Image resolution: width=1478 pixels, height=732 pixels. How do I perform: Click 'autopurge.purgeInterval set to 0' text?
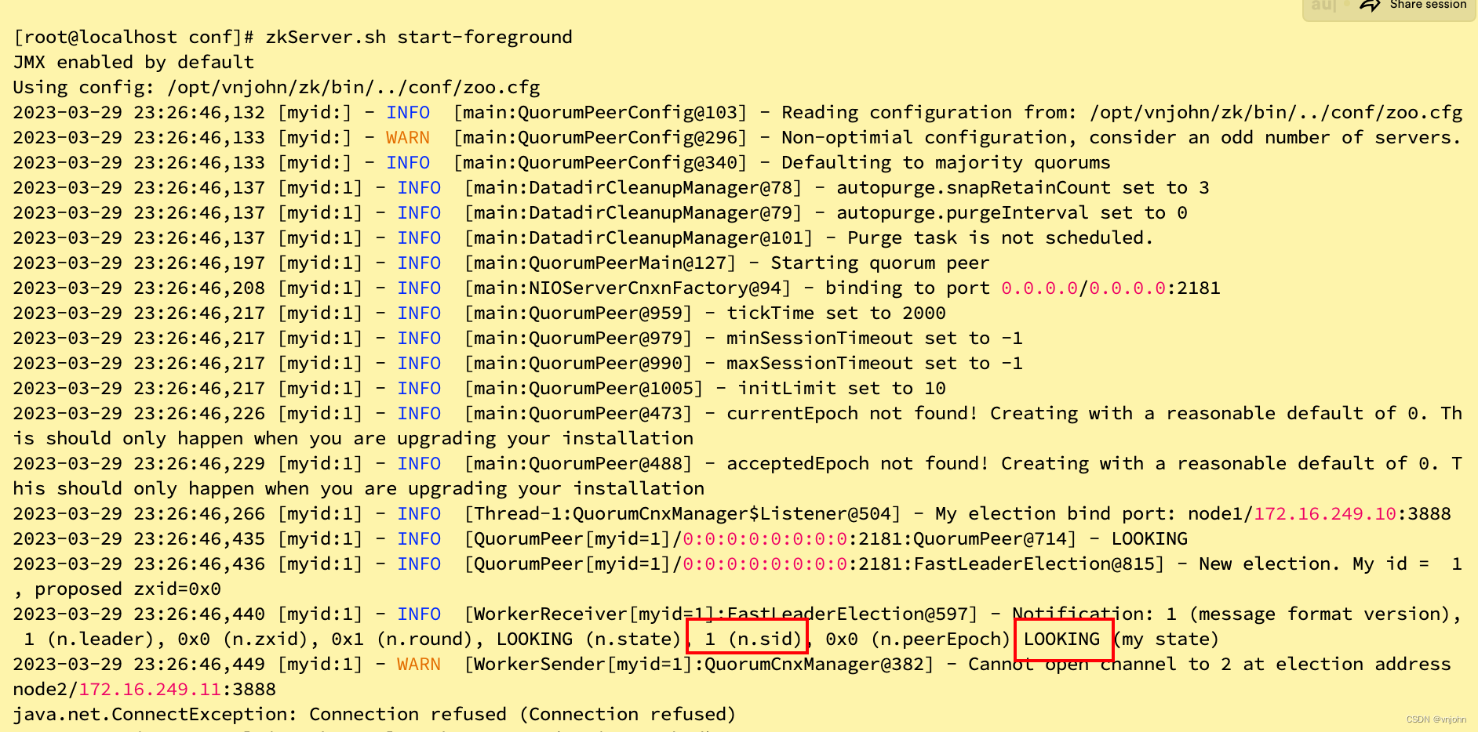tap(1012, 212)
